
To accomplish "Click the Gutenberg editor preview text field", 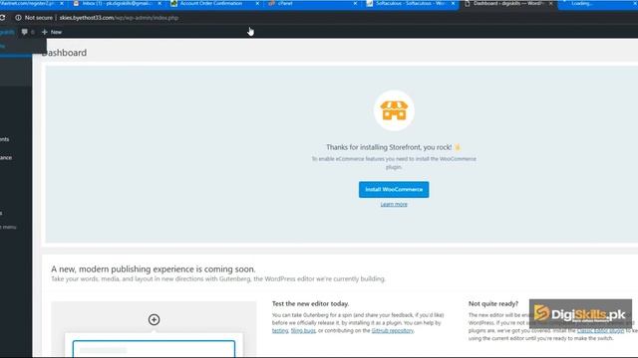I will click(x=154, y=349).
